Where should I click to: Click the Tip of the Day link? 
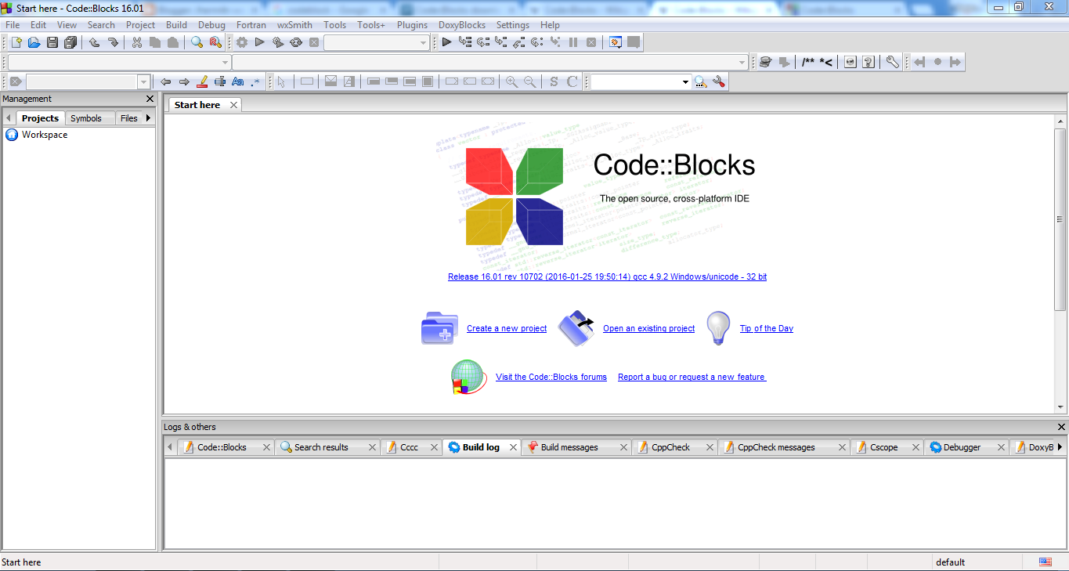pos(766,328)
